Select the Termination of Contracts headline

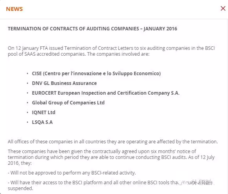(92, 28)
